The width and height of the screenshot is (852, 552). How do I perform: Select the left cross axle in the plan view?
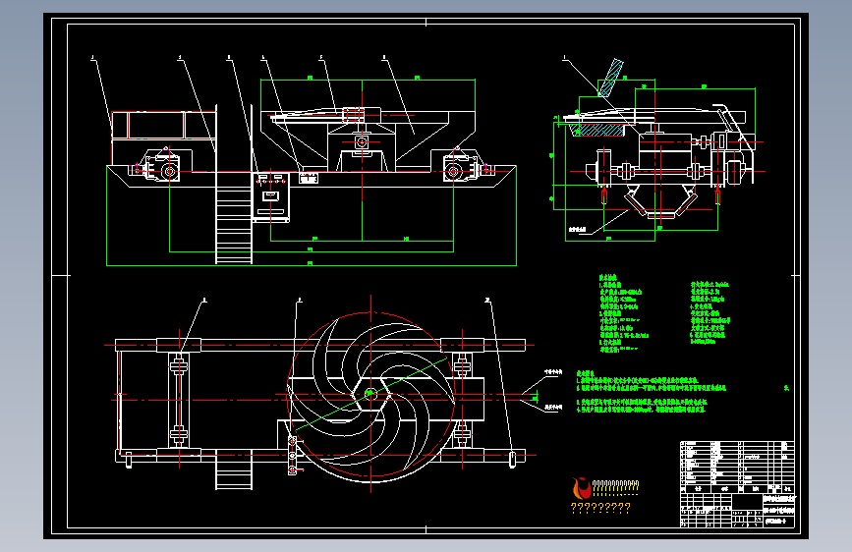(178, 400)
